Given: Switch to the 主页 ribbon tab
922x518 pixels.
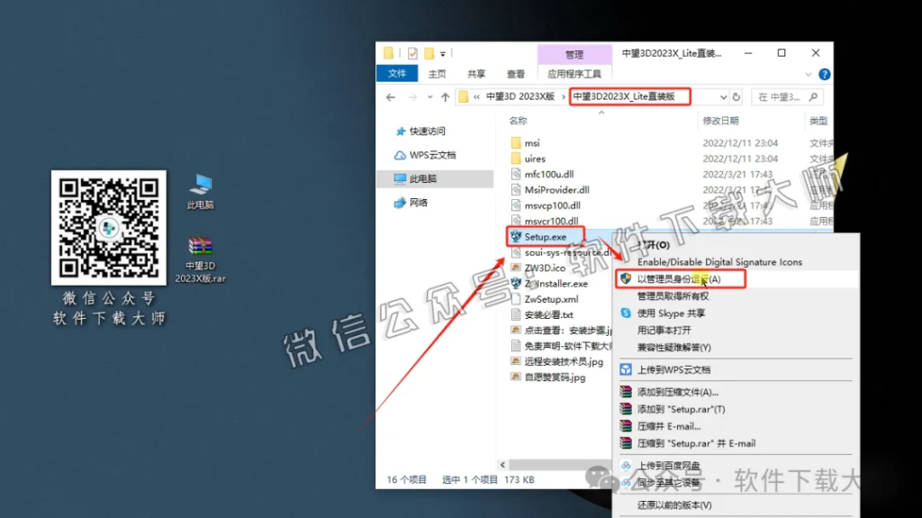Looking at the screenshot, I should point(437,74).
